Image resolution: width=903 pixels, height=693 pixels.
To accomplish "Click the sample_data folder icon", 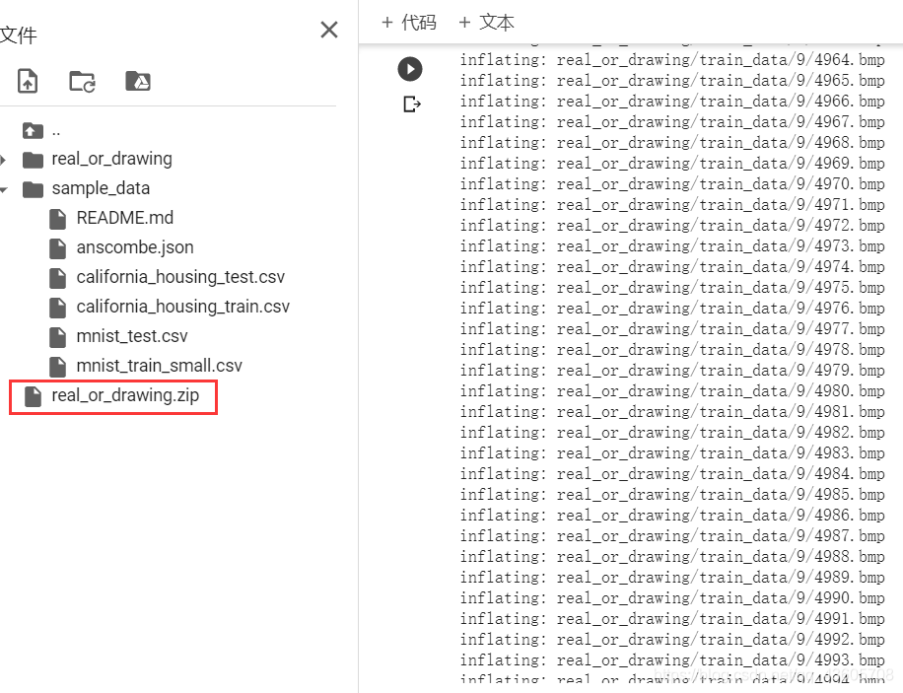I will (33, 189).
